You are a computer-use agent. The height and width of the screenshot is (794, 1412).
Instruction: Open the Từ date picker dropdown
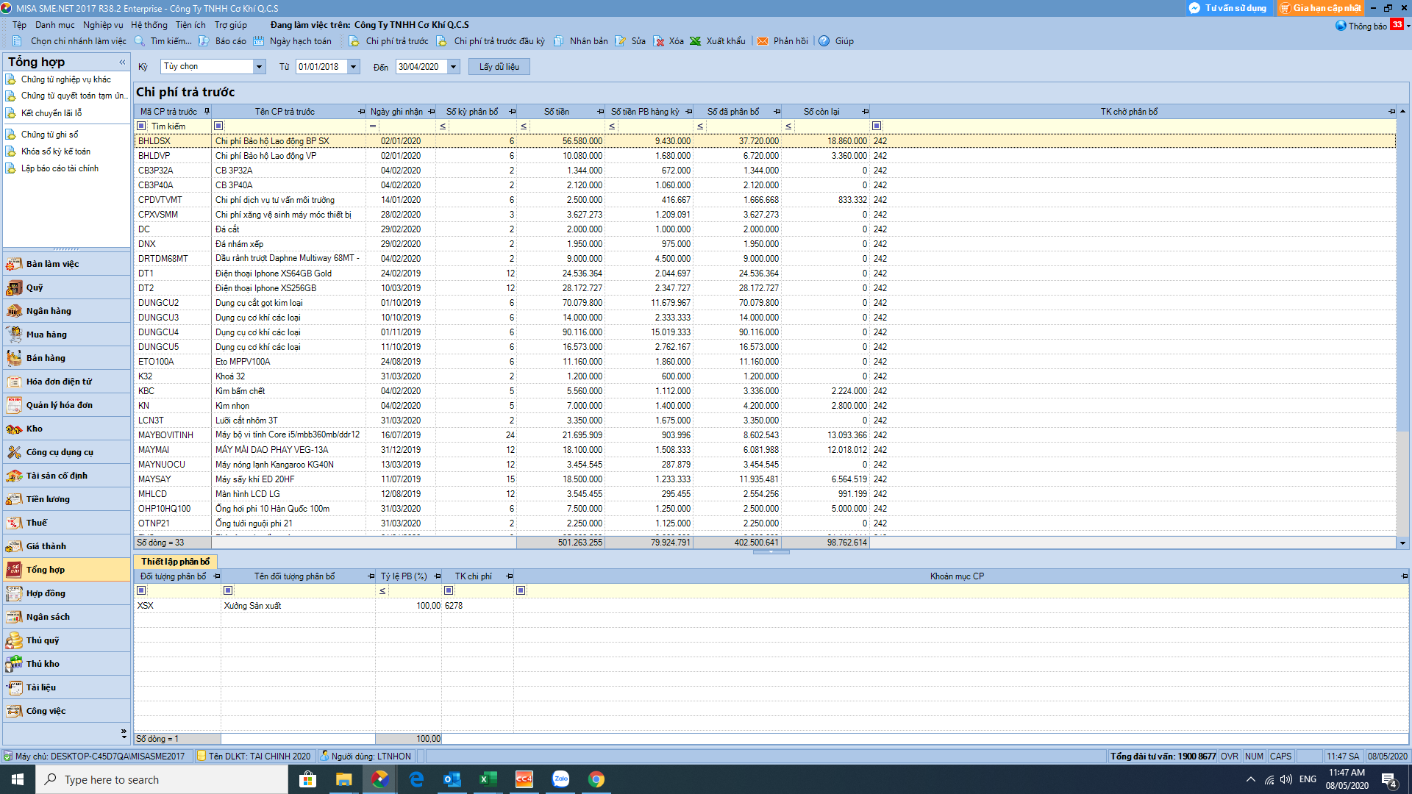354,67
